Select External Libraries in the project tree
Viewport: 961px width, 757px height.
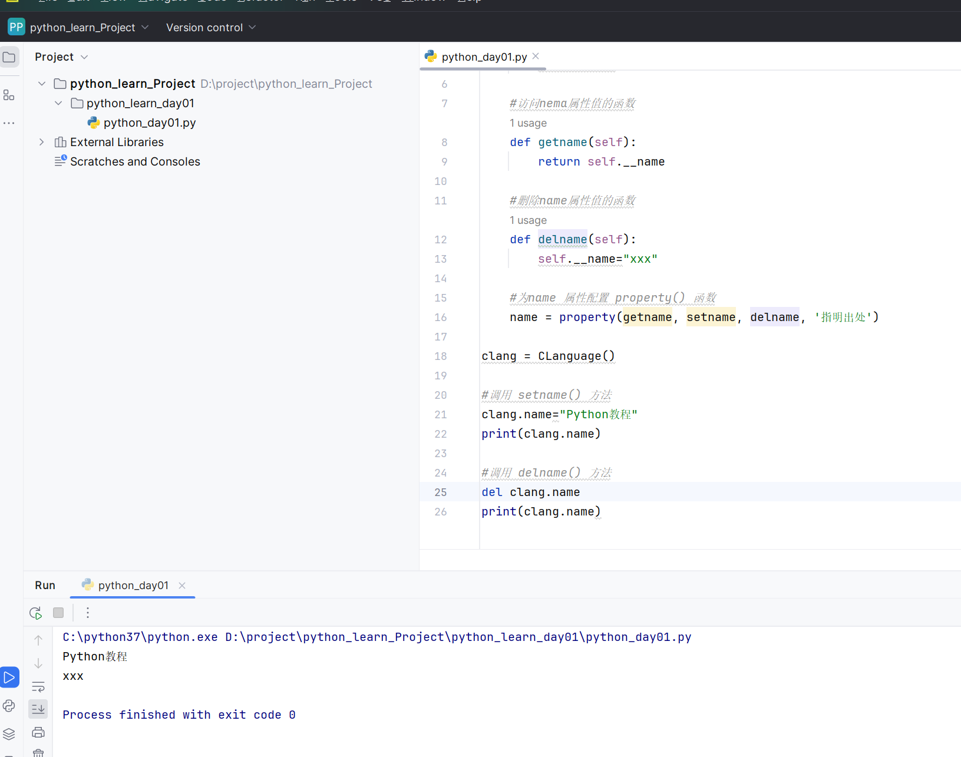point(117,142)
